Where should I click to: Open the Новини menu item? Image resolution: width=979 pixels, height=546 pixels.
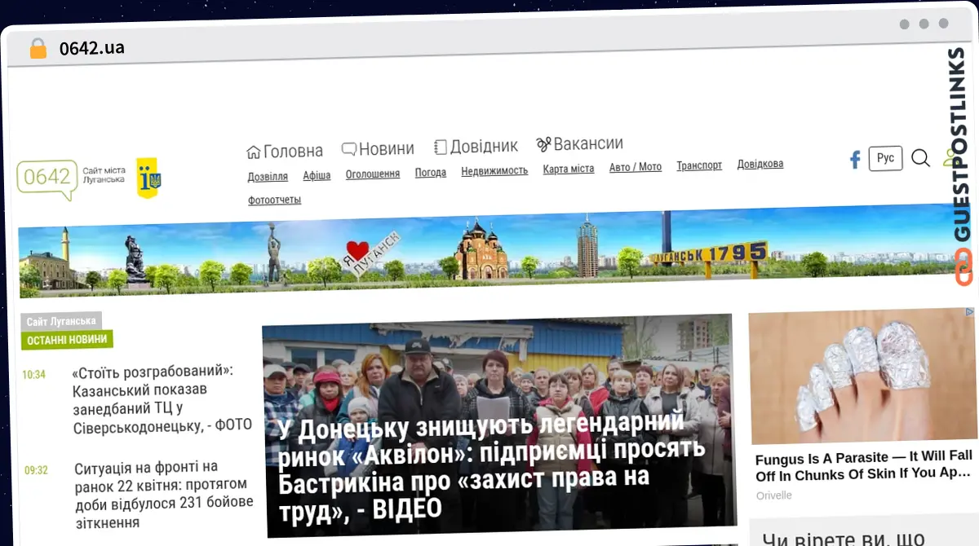[378, 148]
